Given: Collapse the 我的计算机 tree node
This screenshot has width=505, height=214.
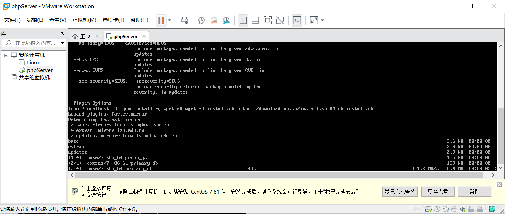Looking at the screenshot, I should 6,55.
